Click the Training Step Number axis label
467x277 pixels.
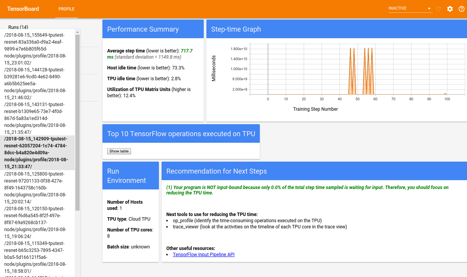[315, 109]
